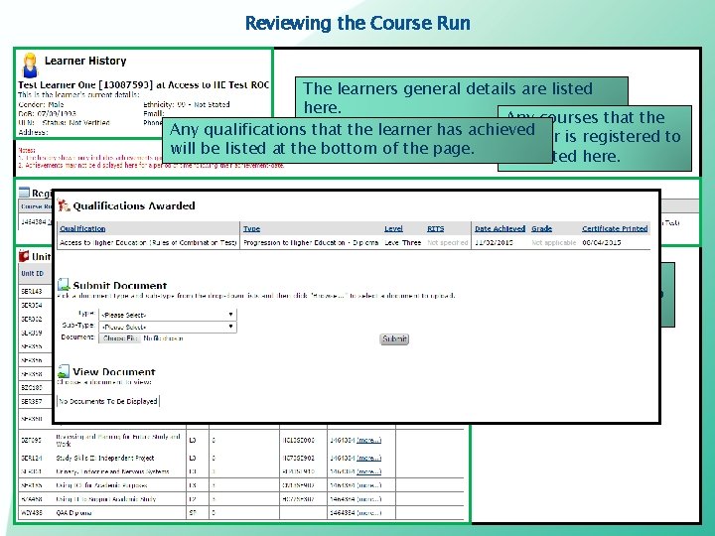Click the Learner History person icon

click(30, 66)
